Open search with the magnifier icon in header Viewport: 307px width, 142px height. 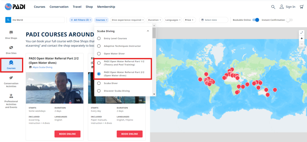point(273,7)
